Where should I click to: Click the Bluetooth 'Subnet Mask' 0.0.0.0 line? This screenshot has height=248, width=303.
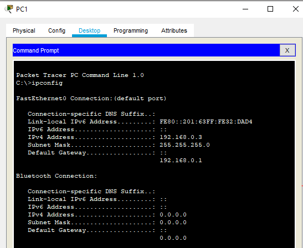tap(107, 223)
